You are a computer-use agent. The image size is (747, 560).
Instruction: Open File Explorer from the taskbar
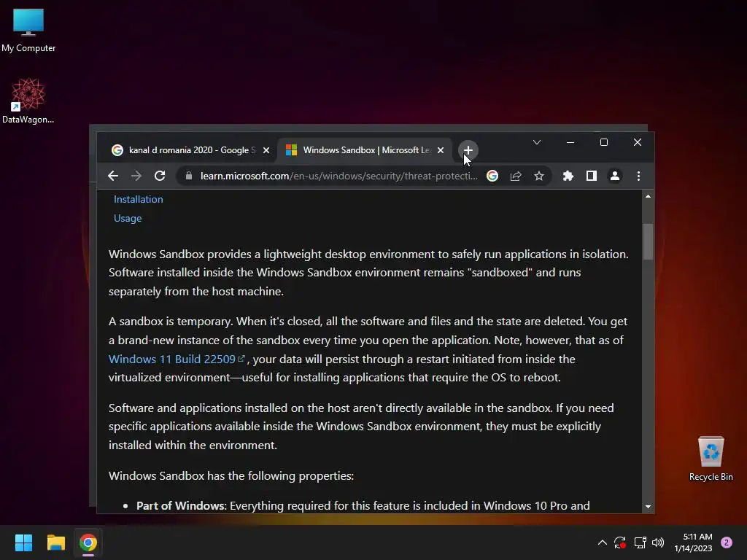[x=55, y=542]
